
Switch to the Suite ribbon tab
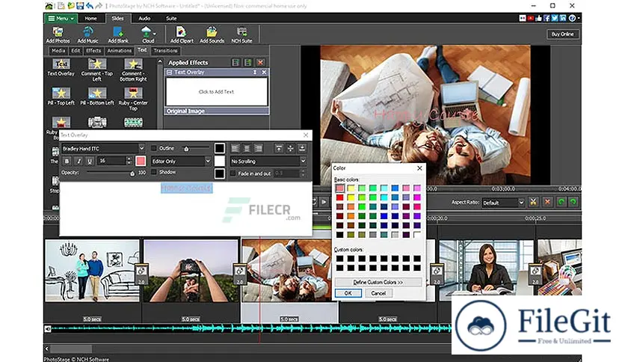[171, 19]
